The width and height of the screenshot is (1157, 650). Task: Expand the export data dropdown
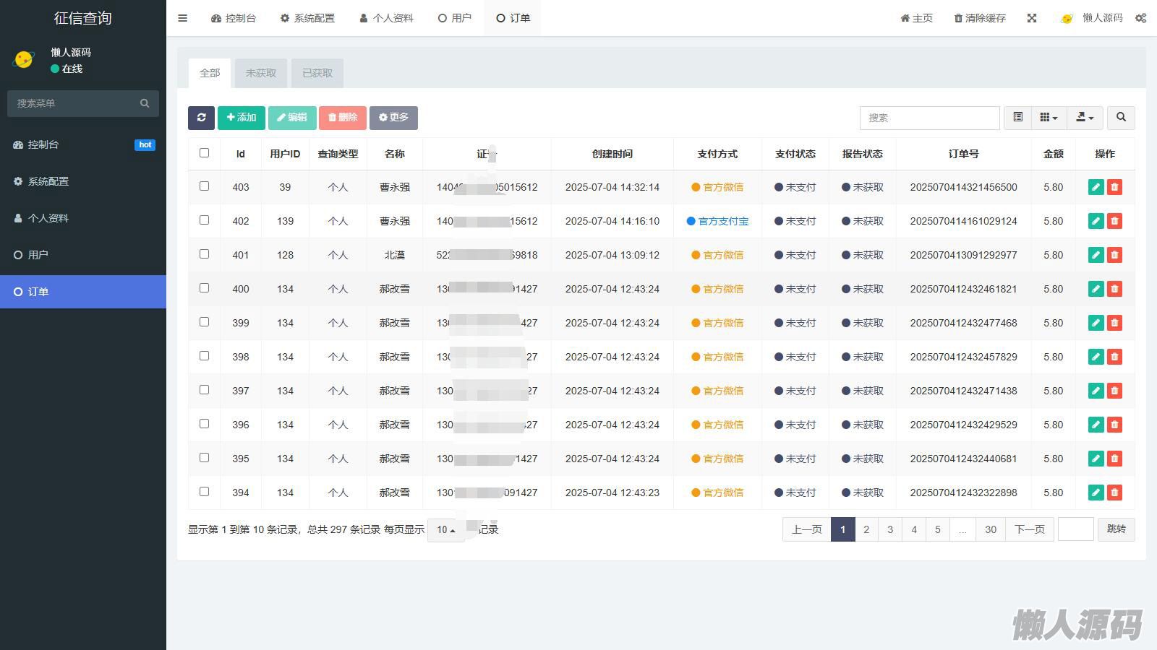pyautogui.click(x=1085, y=118)
